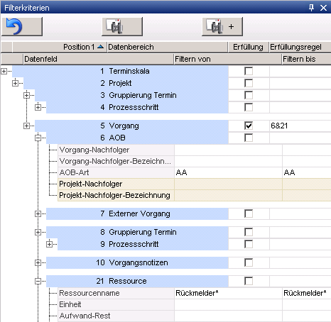This screenshot has height=322, width=331.
Task: Edit the Vorgang Erfüllungsregel value 6&21
Action: click(x=300, y=126)
